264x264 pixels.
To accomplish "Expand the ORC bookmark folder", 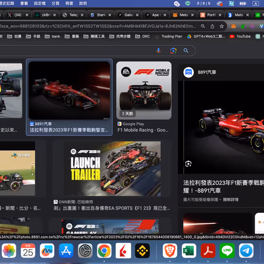I will coord(143,36).
